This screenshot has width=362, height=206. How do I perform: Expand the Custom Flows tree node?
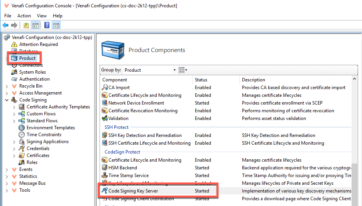[x=14, y=114]
